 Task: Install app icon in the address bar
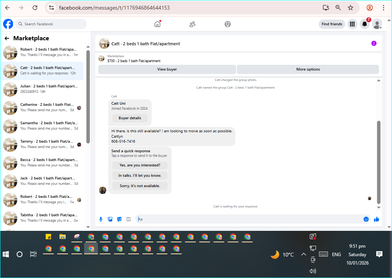pyautogui.click(x=326, y=8)
